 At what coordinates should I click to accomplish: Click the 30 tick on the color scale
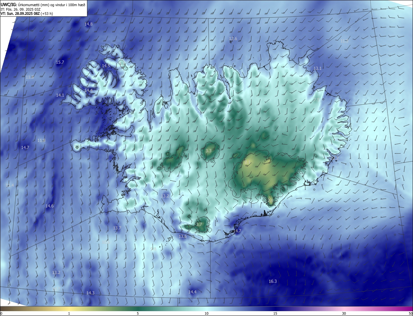pyautogui.click(x=344, y=313)
